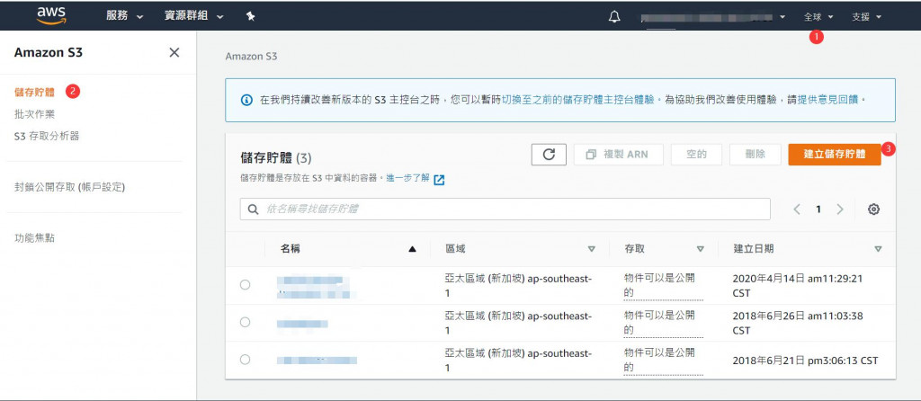Click date 2020年4月14日 am11:29:21 CST
Viewport: 921px width, 401px height.
point(797,285)
